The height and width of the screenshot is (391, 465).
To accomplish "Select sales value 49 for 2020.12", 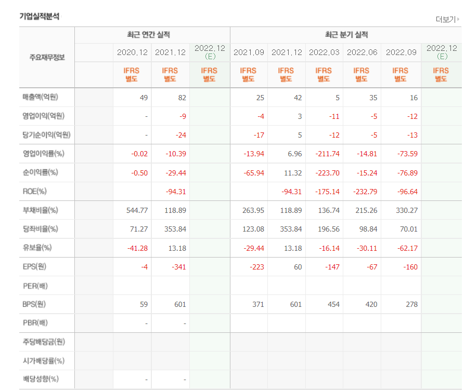I will (144, 98).
